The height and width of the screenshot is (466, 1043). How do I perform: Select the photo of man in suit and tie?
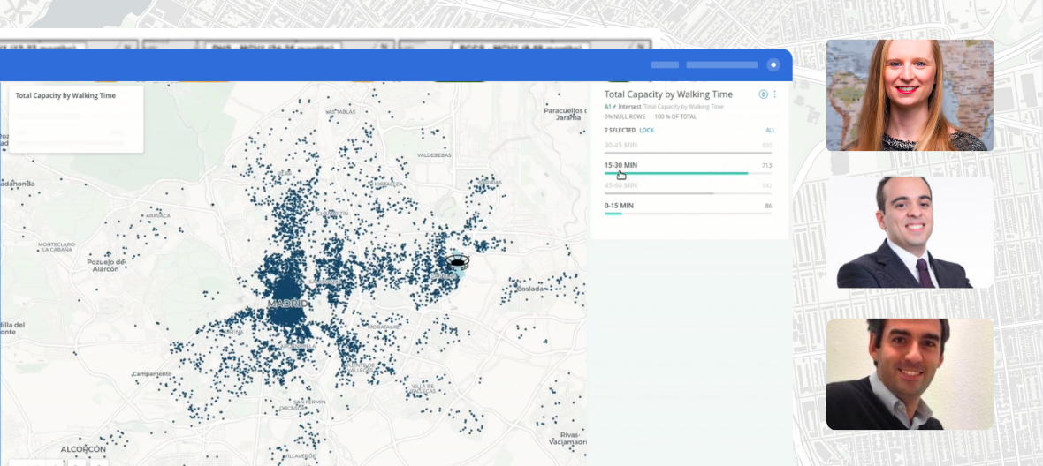[910, 232]
